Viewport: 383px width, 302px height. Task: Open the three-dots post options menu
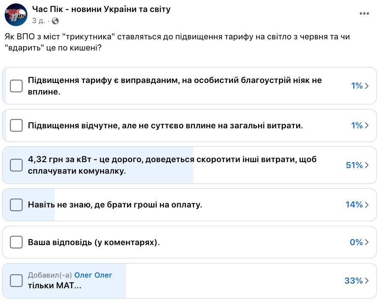(364, 14)
